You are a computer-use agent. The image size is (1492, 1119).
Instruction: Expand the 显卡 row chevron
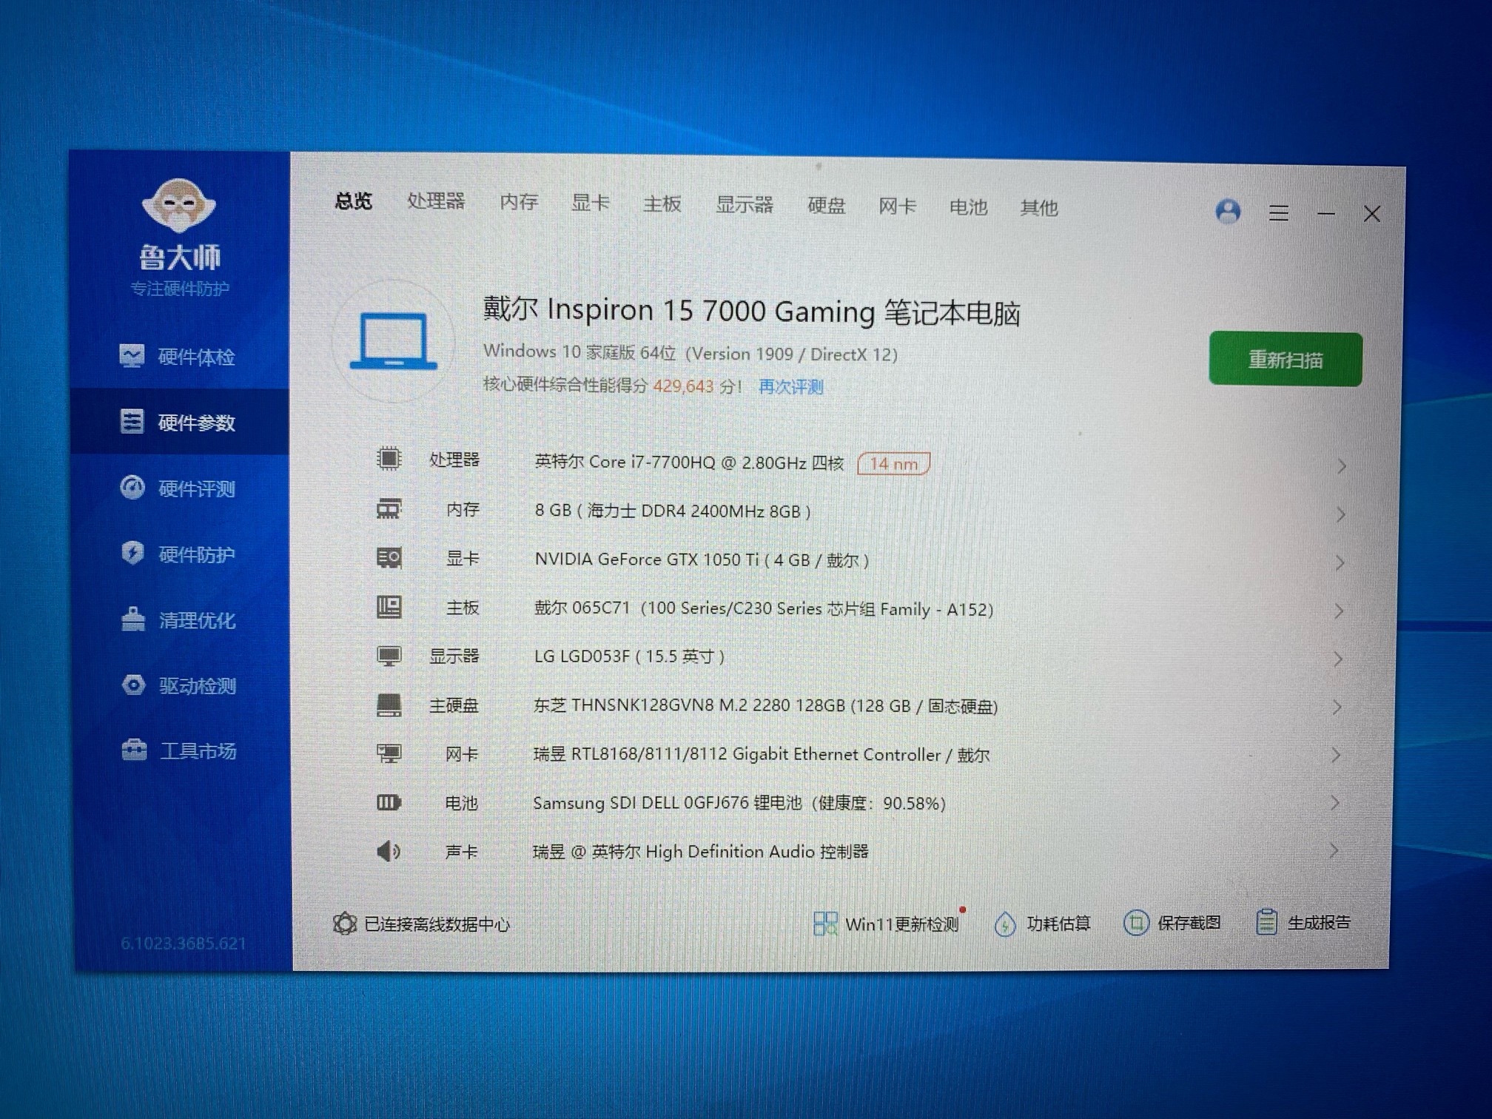click(1340, 563)
